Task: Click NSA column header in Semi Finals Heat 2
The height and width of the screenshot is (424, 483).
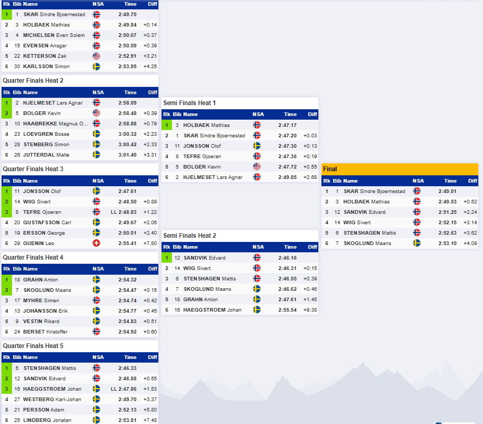Action: coord(258,247)
